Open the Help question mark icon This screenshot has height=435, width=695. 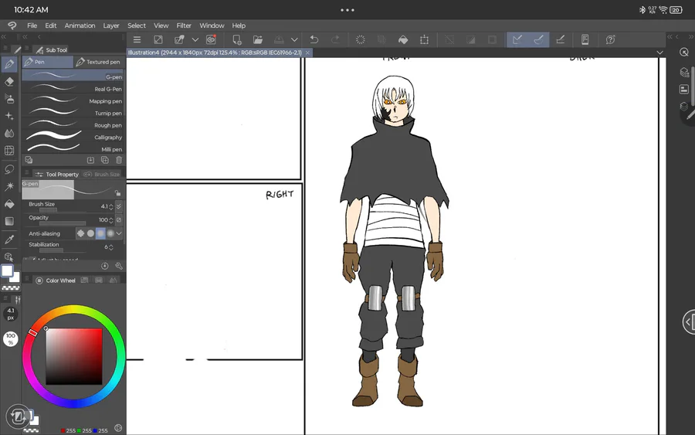[610, 40]
